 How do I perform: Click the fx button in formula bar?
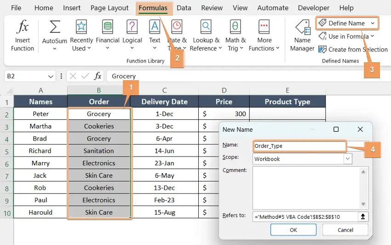pyautogui.click(x=98, y=76)
